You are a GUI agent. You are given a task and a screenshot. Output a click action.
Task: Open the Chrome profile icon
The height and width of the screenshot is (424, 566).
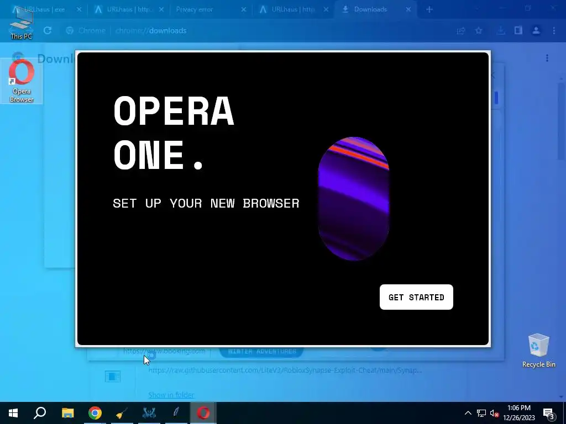(536, 31)
